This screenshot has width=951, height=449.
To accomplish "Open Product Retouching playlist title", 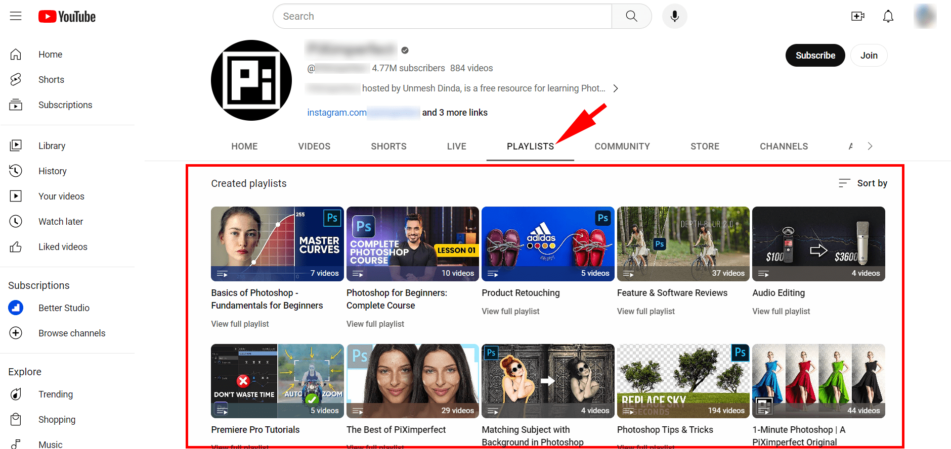I will pos(521,292).
